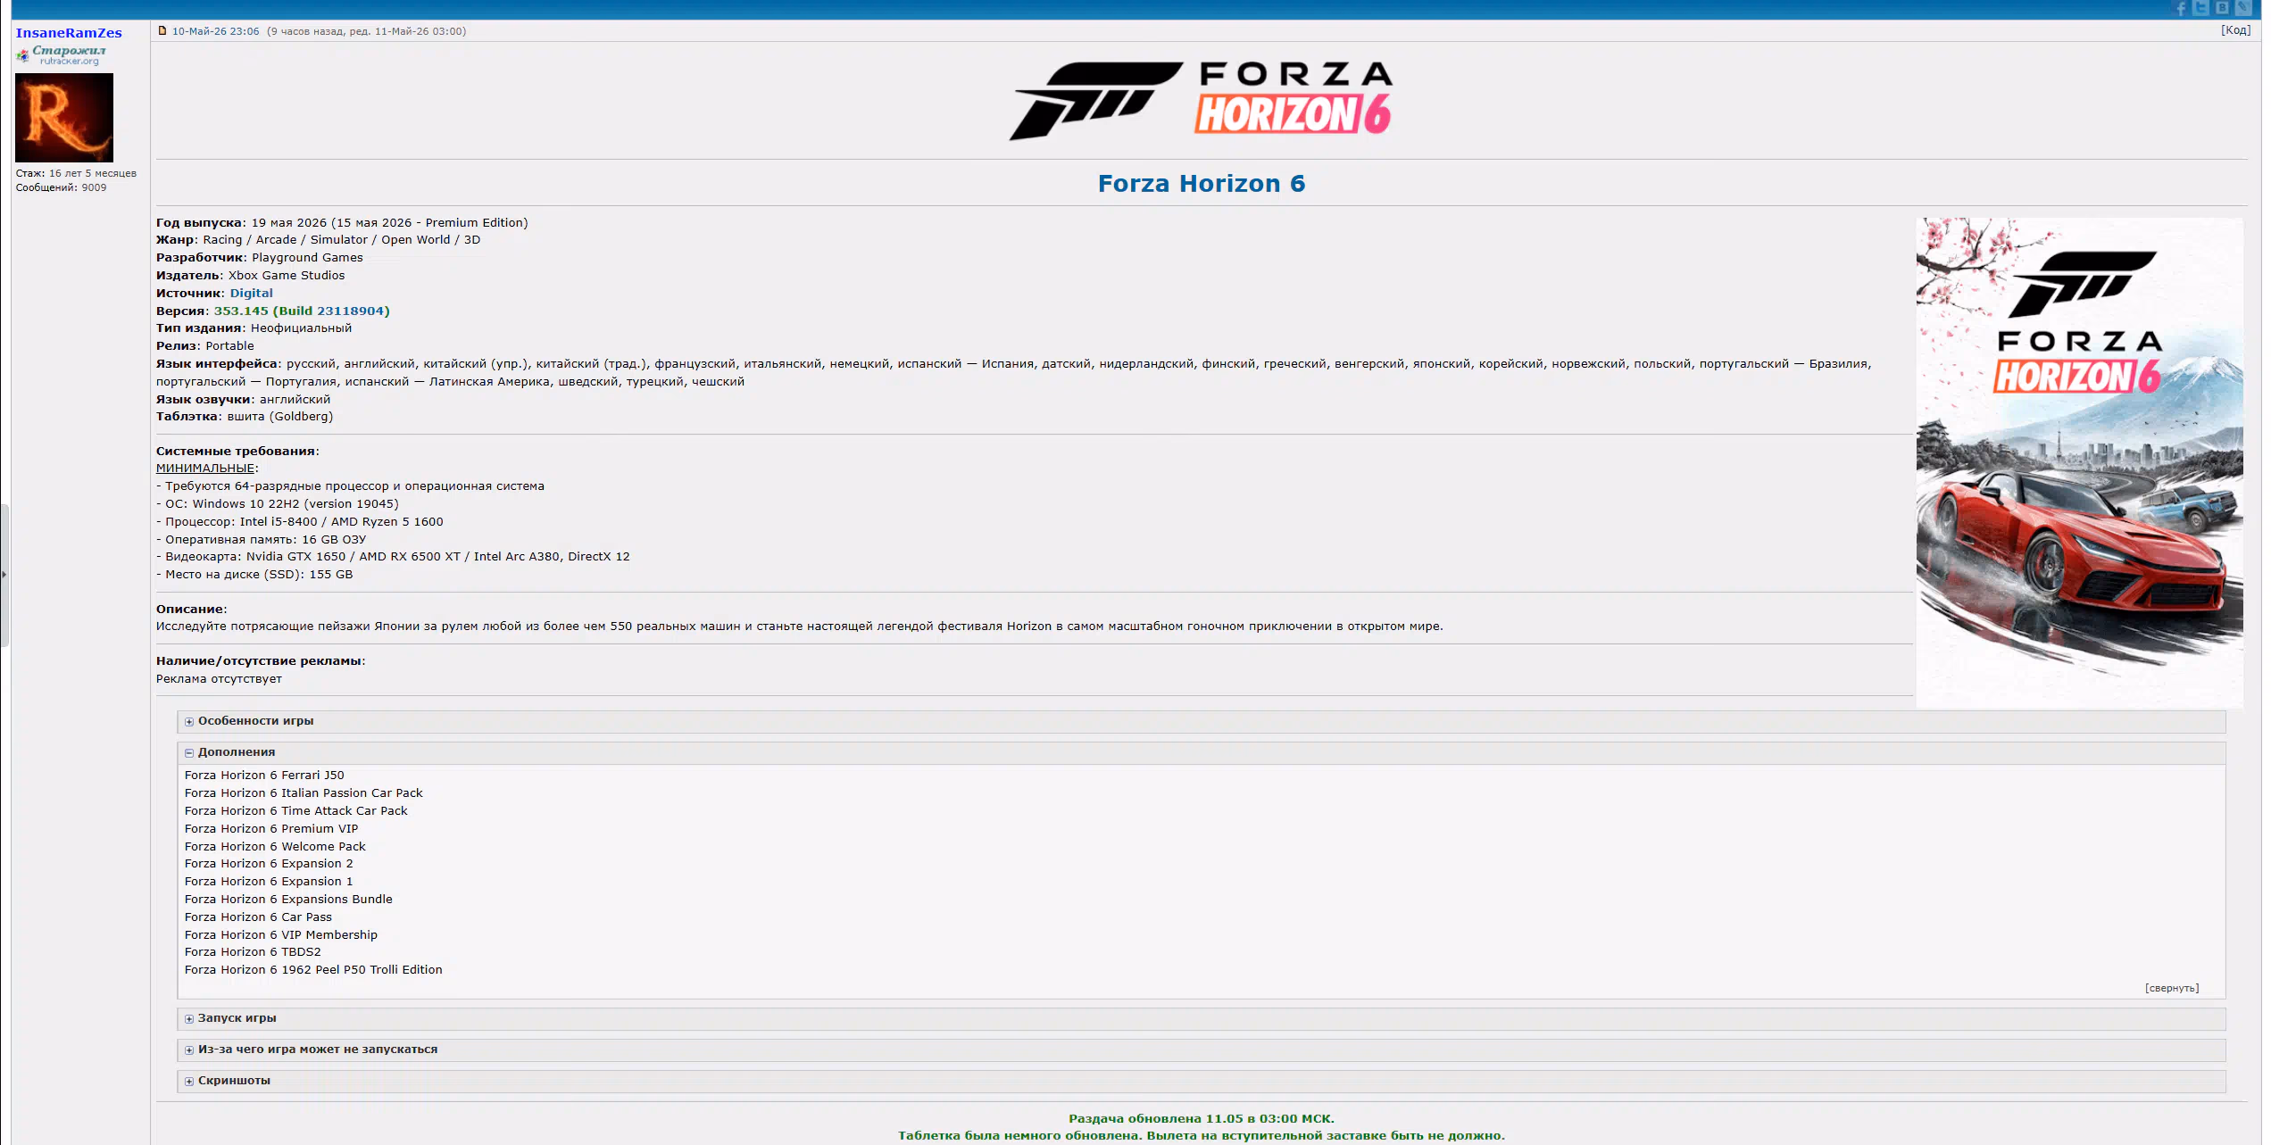
Task: Click the plus icon beside Скриншоты
Action: tap(189, 1081)
